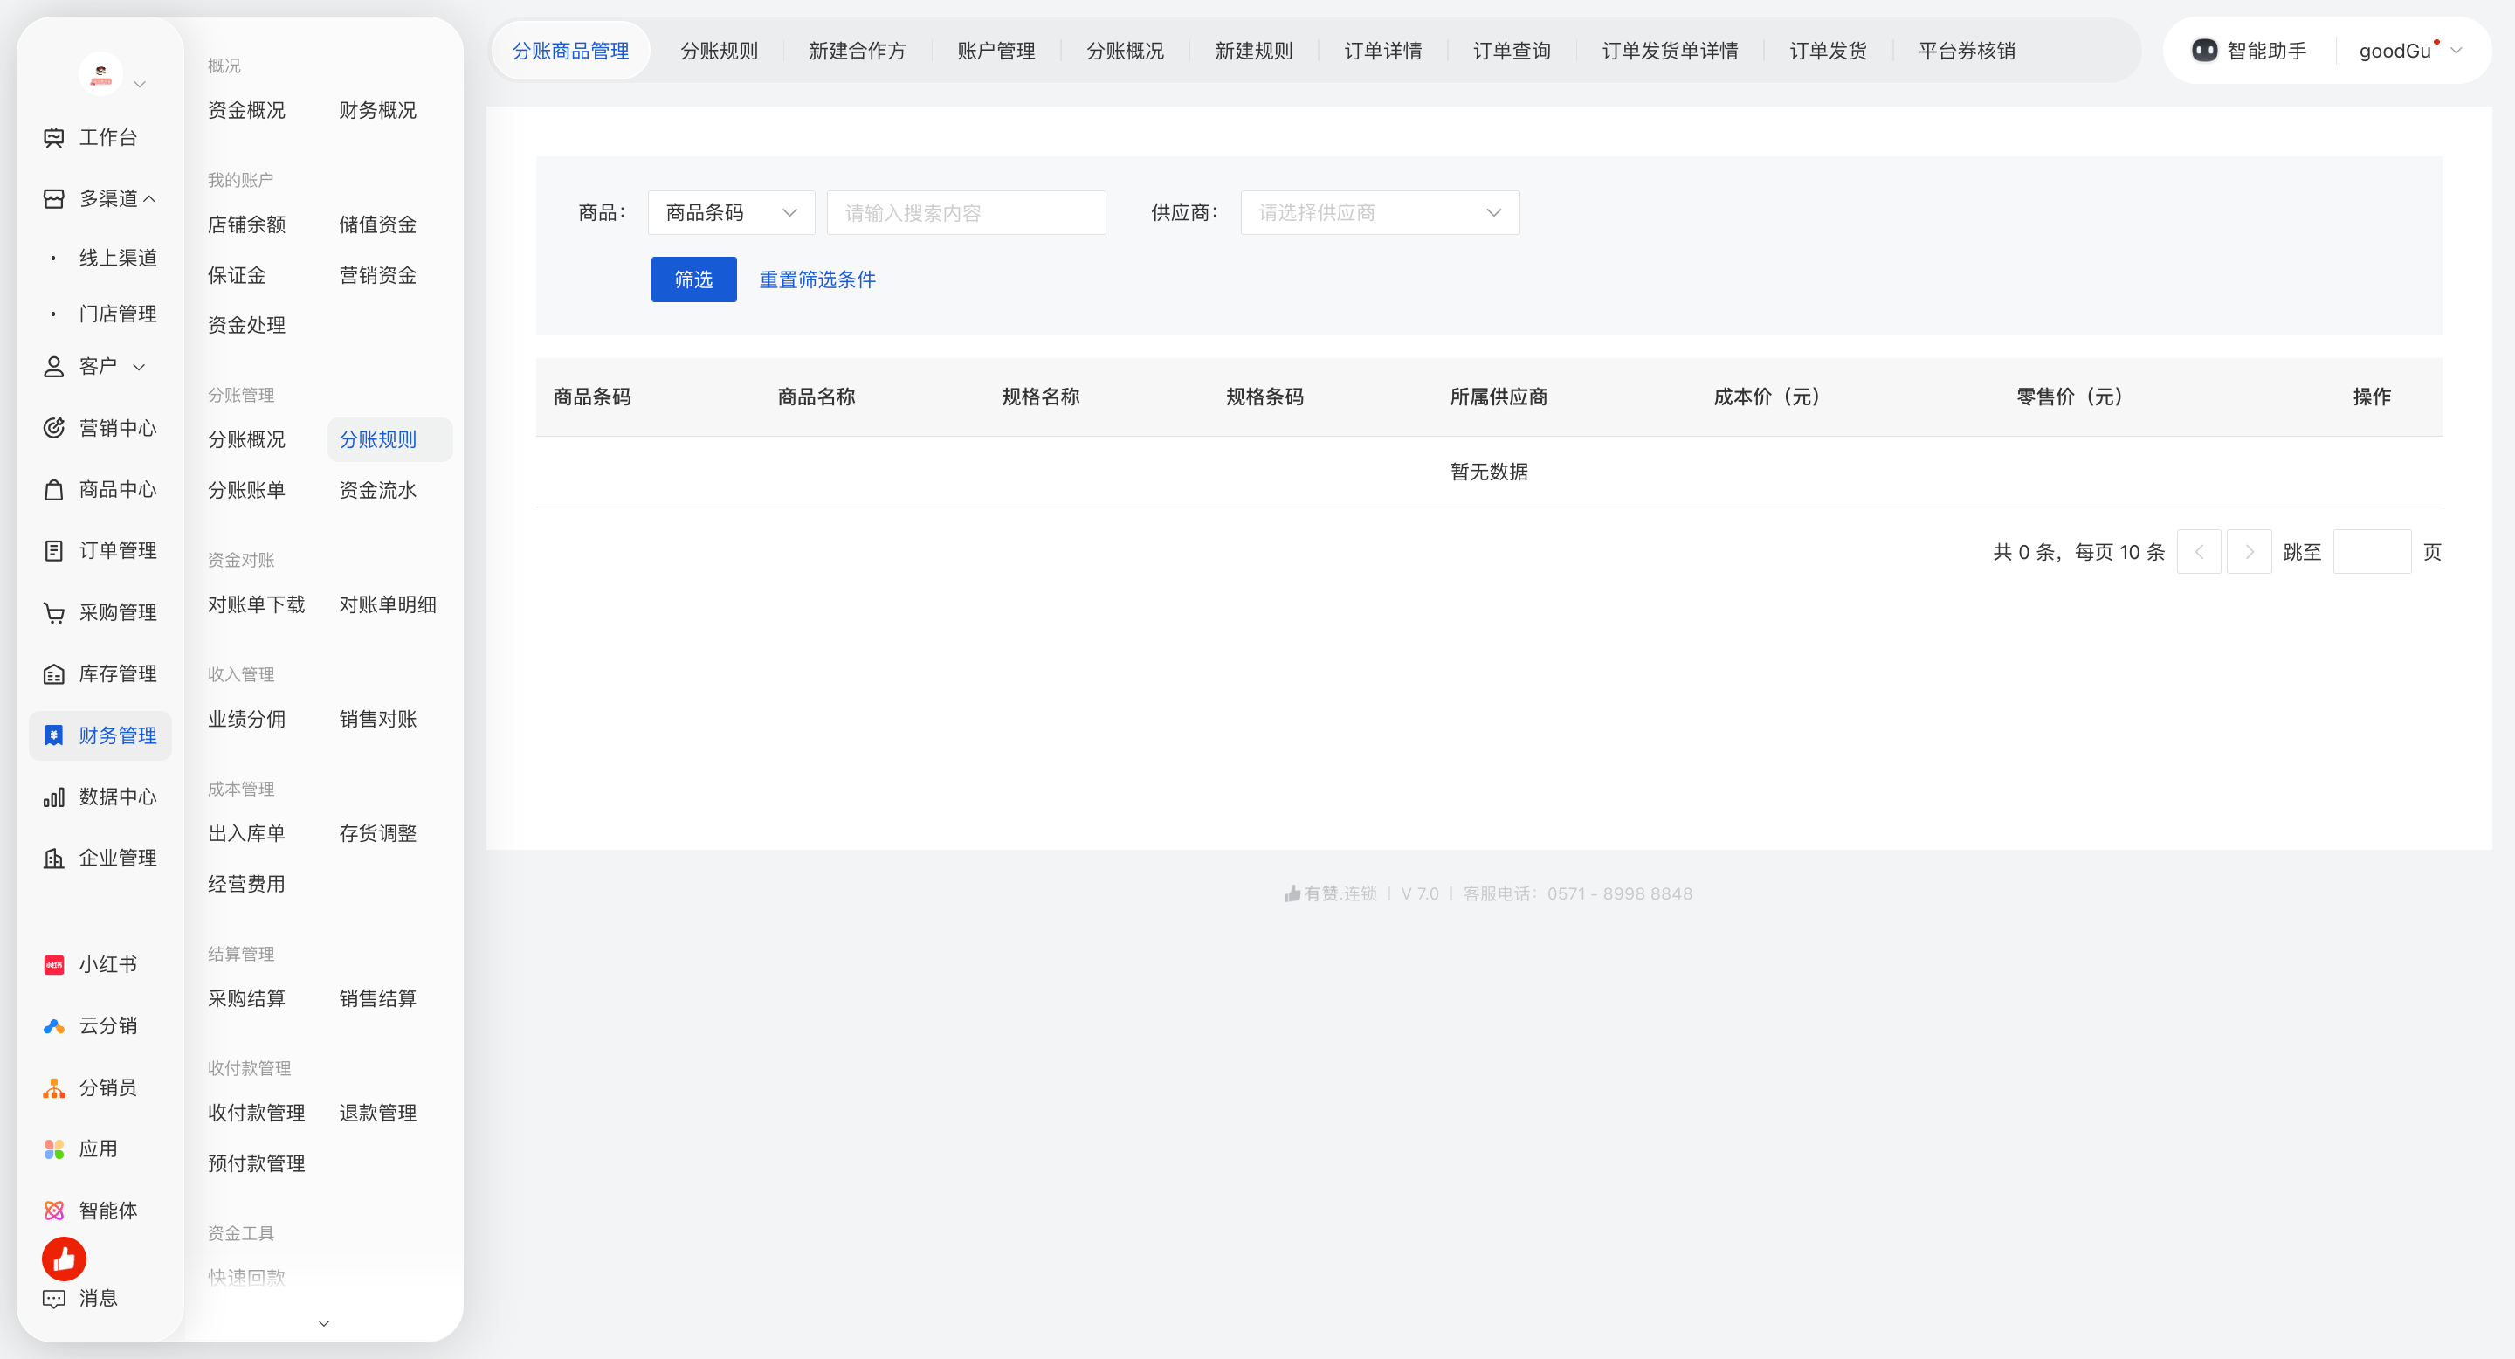Click the 分销员 hierarchy icon
This screenshot has height=1359, width=2515.
tap(53, 1088)
